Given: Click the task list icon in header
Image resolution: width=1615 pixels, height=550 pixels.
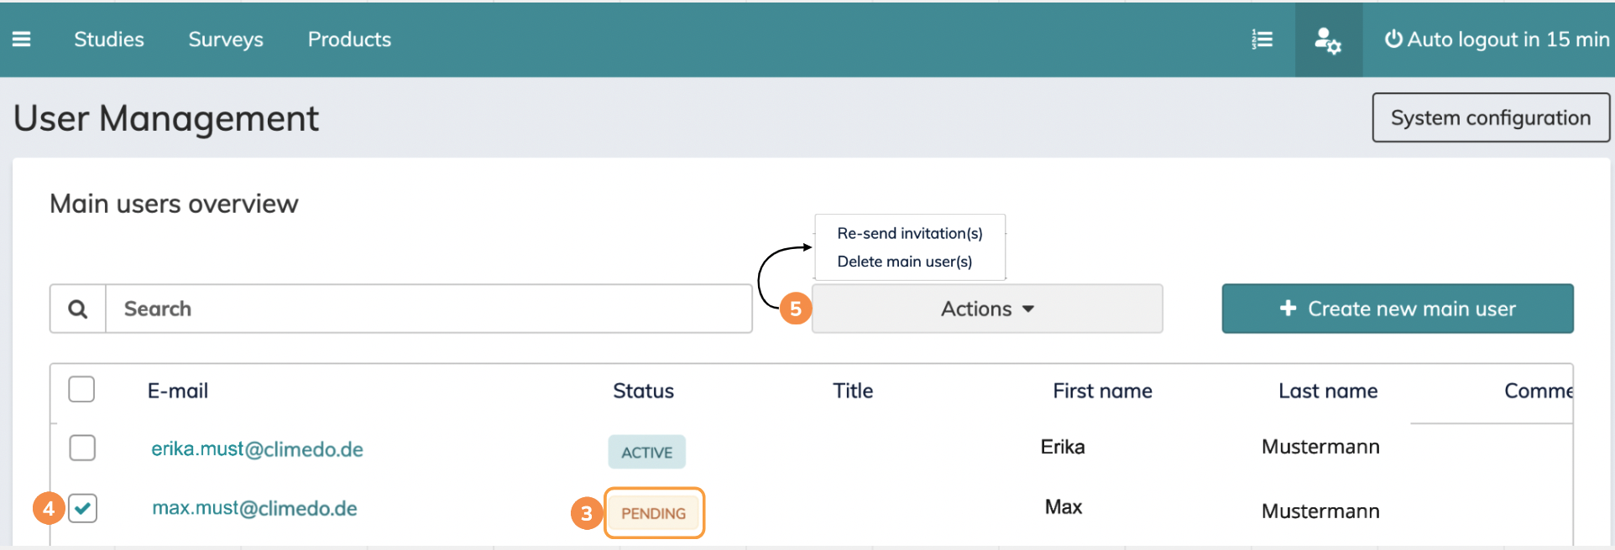Looking at the screenshot, I should click(1262, 39).
